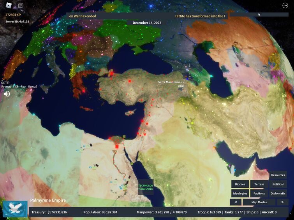Click the 'War has ended' news ticker

82,16
